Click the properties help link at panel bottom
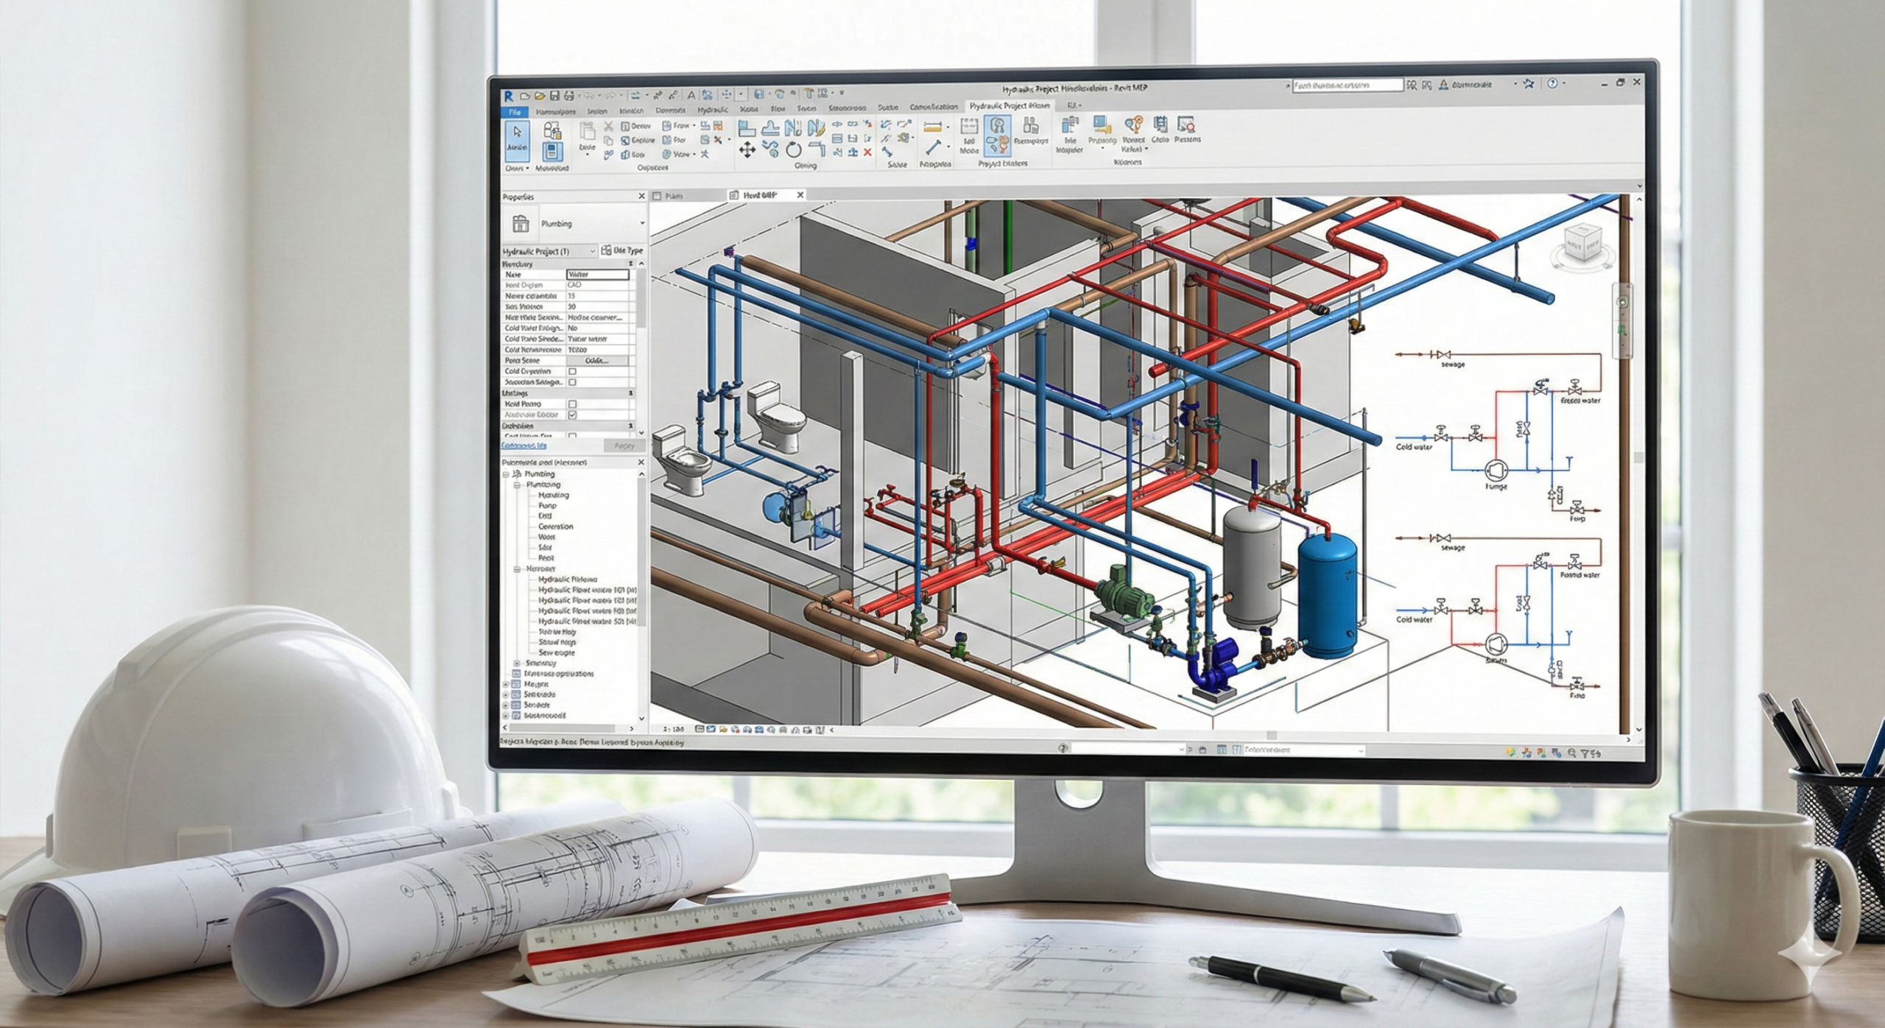This screenshot has width=1885, height=1028. [x=524, y=446]
